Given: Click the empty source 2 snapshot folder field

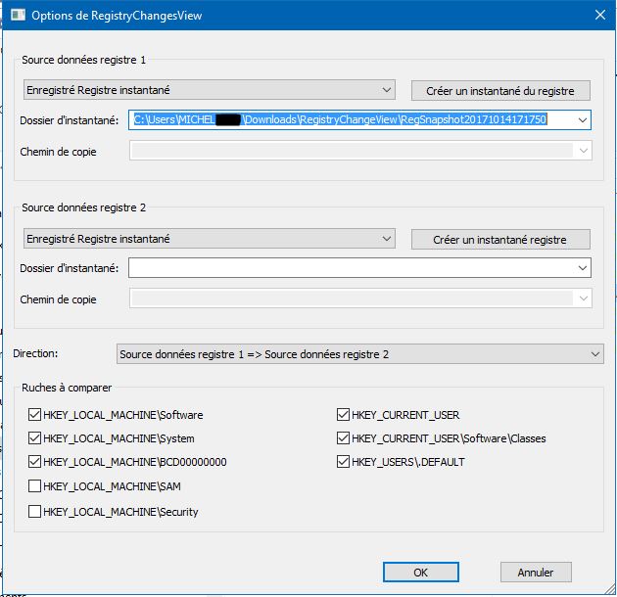Looking at the screenshot, I should coord(351,268).
